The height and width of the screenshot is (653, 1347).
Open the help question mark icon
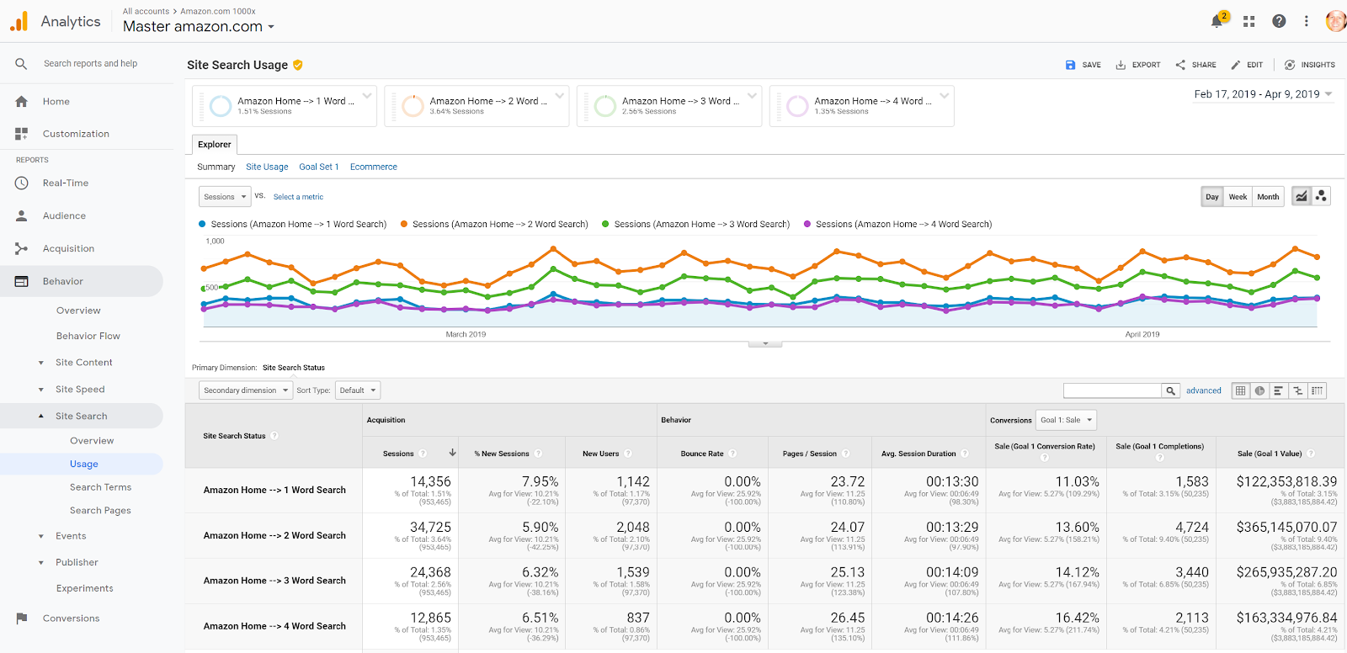click(1279, 21)
